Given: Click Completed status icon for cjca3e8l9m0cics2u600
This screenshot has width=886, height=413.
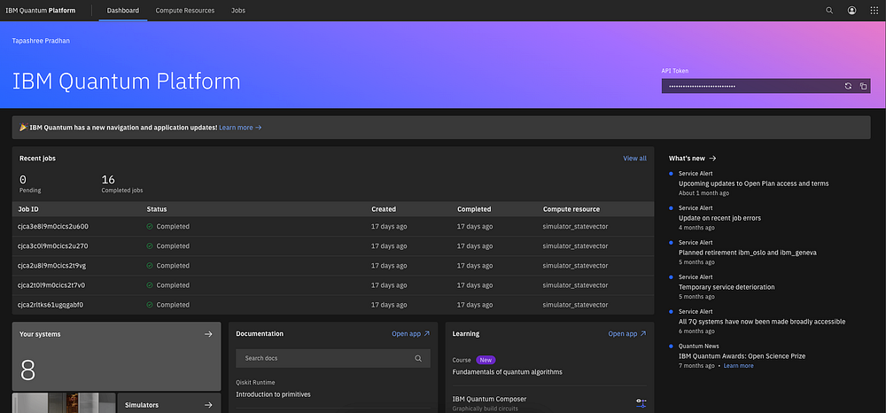Looking at the screenshot, I should coord(150,227).
